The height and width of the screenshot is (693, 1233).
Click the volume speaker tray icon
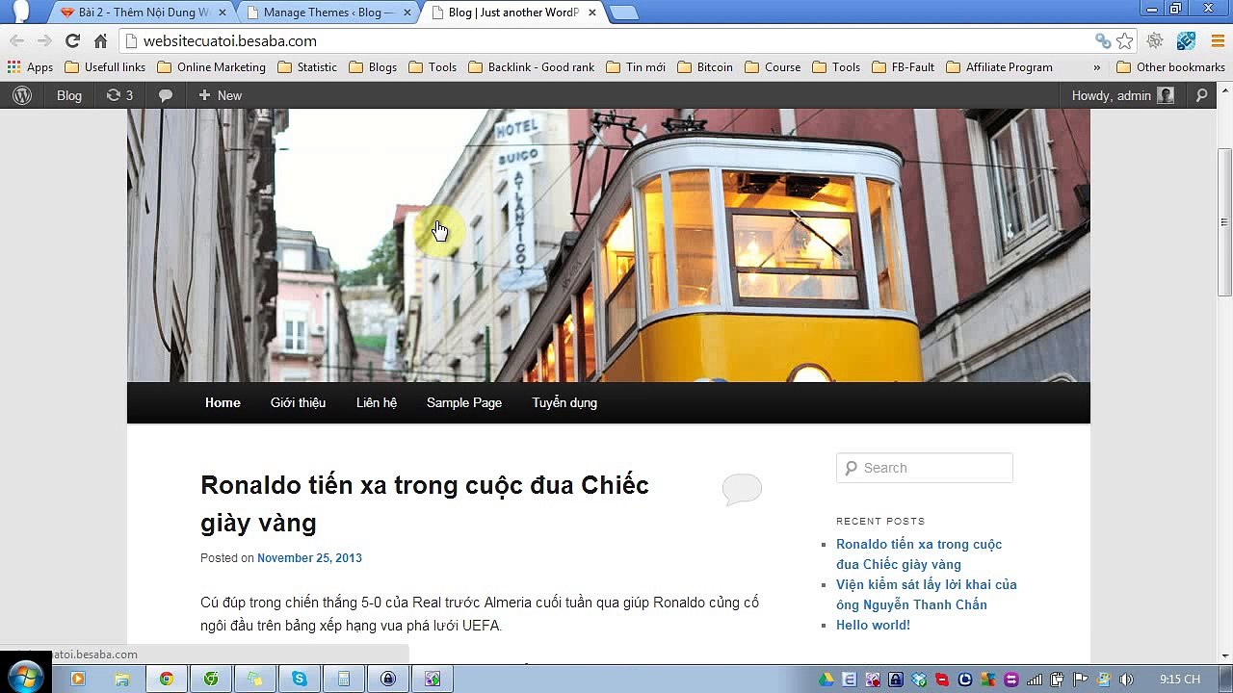[1127, 680]
